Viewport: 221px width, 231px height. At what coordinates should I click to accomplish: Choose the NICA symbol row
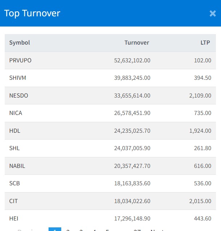16,113
